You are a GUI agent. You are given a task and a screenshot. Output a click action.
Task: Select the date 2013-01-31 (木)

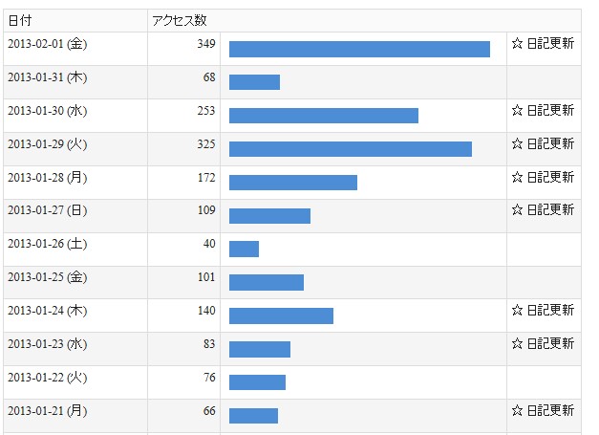click(x=48, y=77)
